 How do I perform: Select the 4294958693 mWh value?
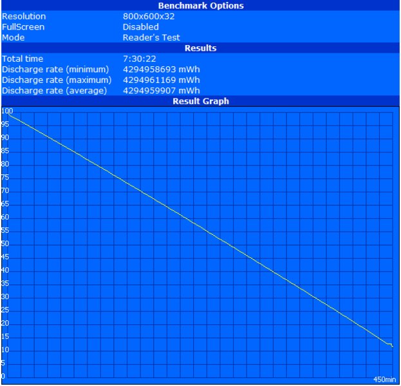pyautogui.click(x=162, y=69)
